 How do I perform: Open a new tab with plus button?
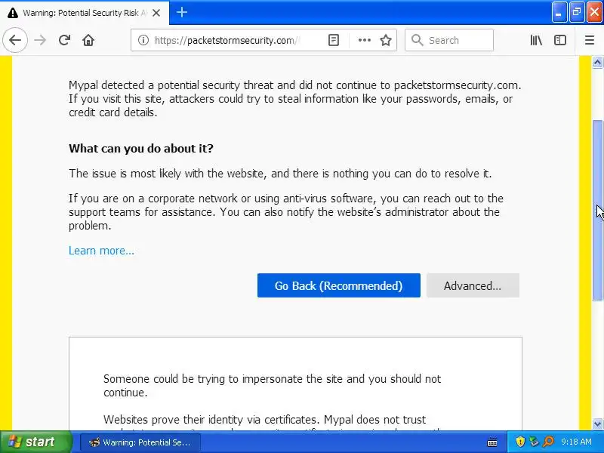(x=182, y=12)
